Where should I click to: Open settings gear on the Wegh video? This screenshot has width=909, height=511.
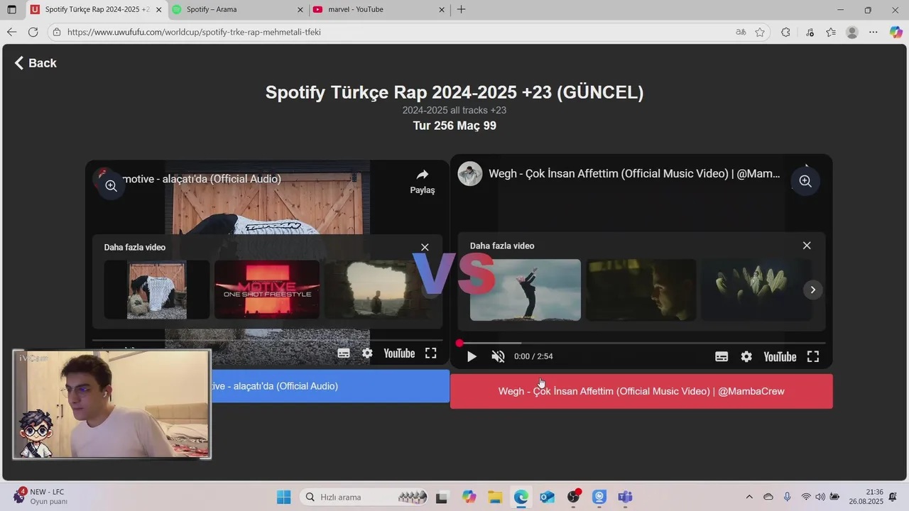[746, 357]
